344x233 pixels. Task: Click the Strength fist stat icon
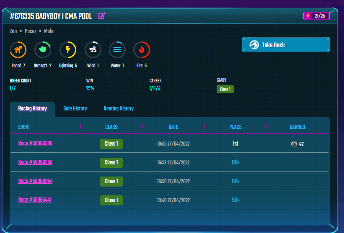43,50
